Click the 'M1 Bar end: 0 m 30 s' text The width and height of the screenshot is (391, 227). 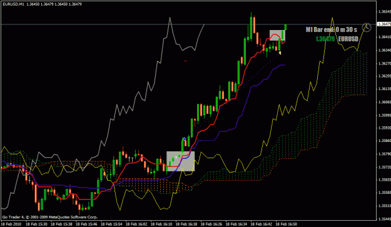(331, 29)
